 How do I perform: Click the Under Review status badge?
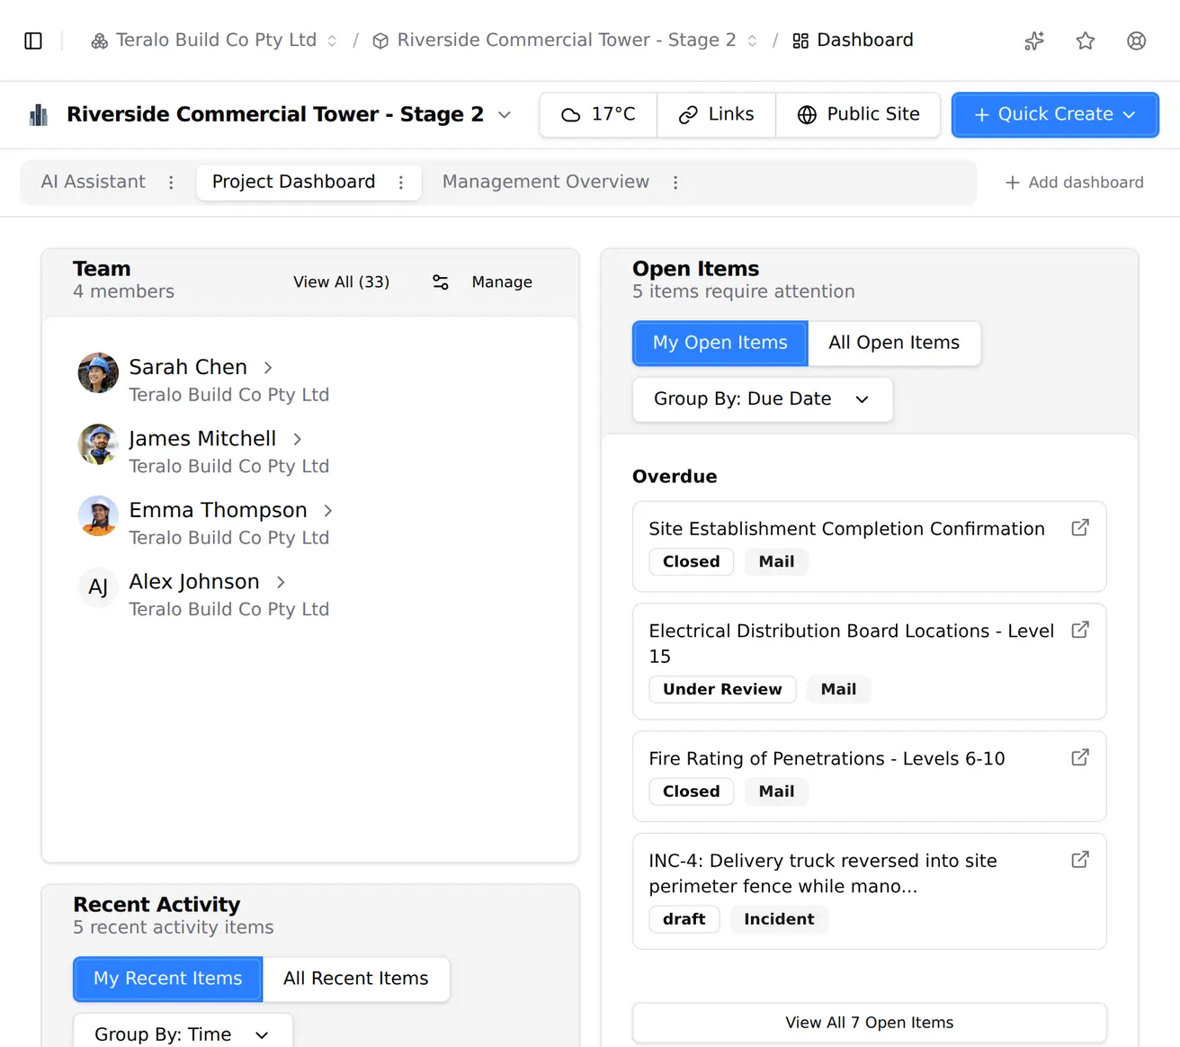722,689
